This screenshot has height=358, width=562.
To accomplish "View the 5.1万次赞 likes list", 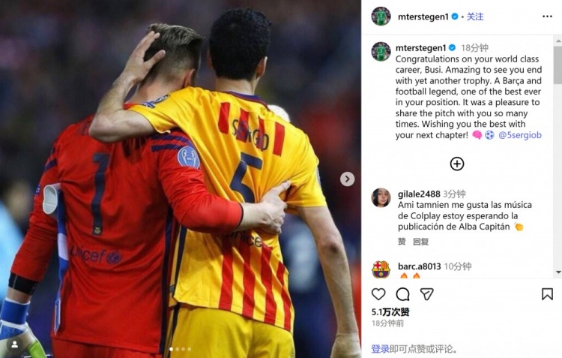I will coord(390,312).
